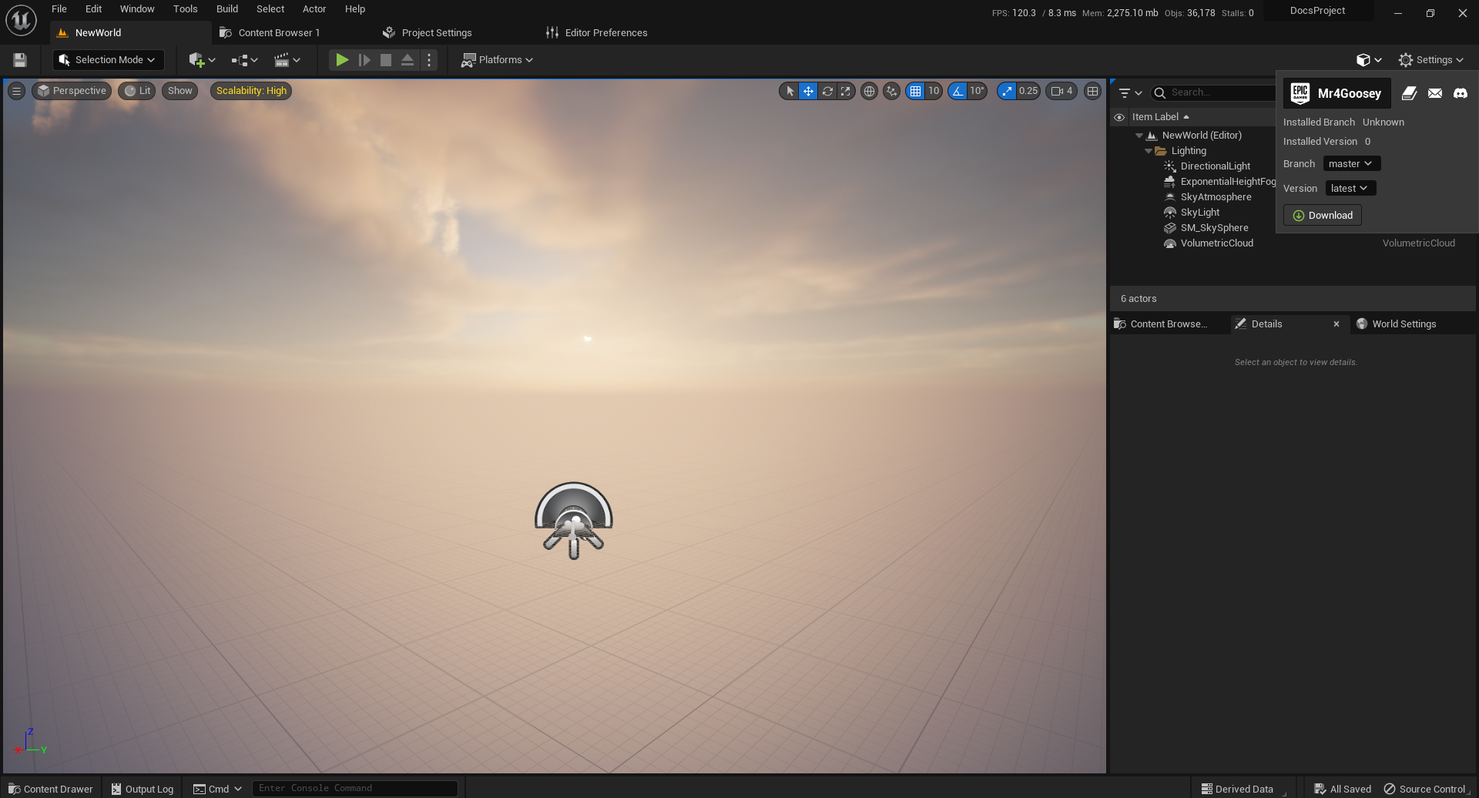Viewport: 1479px width, 798px height.
Task: Open the Build menu
Action: tap(226, 8)
